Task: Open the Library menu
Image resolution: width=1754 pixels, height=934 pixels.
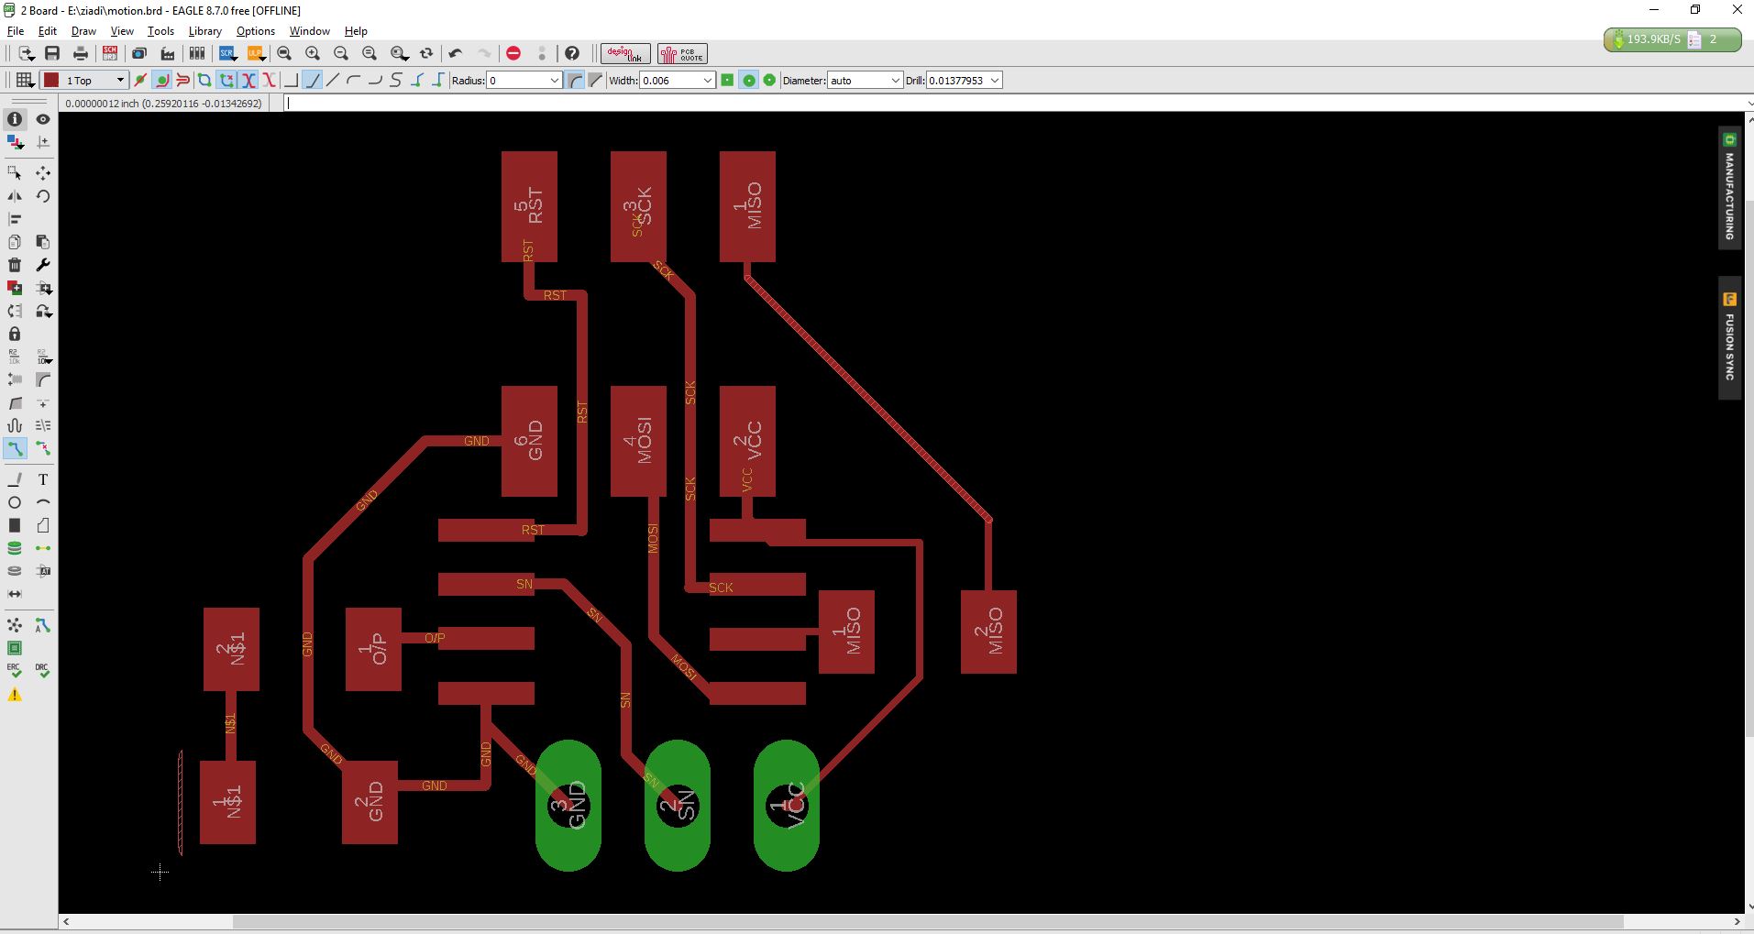Action: pos(204,30)
